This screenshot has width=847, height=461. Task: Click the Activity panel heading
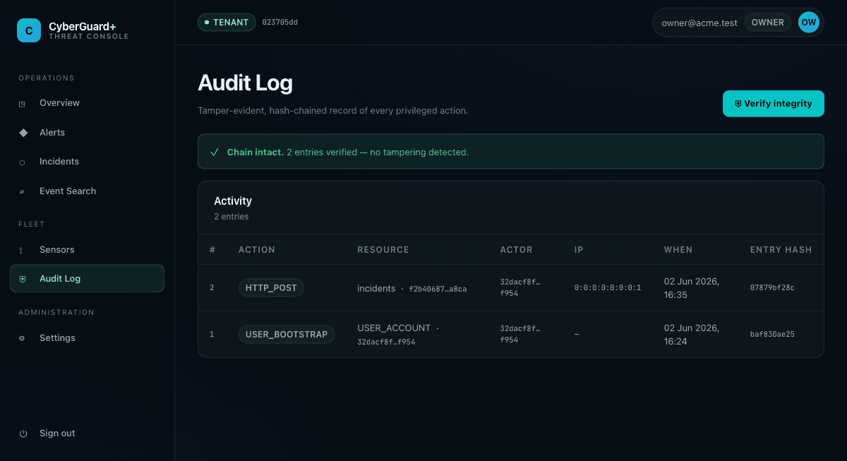click(x=233, y=201)
